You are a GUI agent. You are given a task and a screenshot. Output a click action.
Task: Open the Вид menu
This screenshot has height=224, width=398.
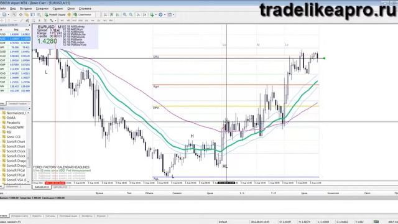(12, 8)
